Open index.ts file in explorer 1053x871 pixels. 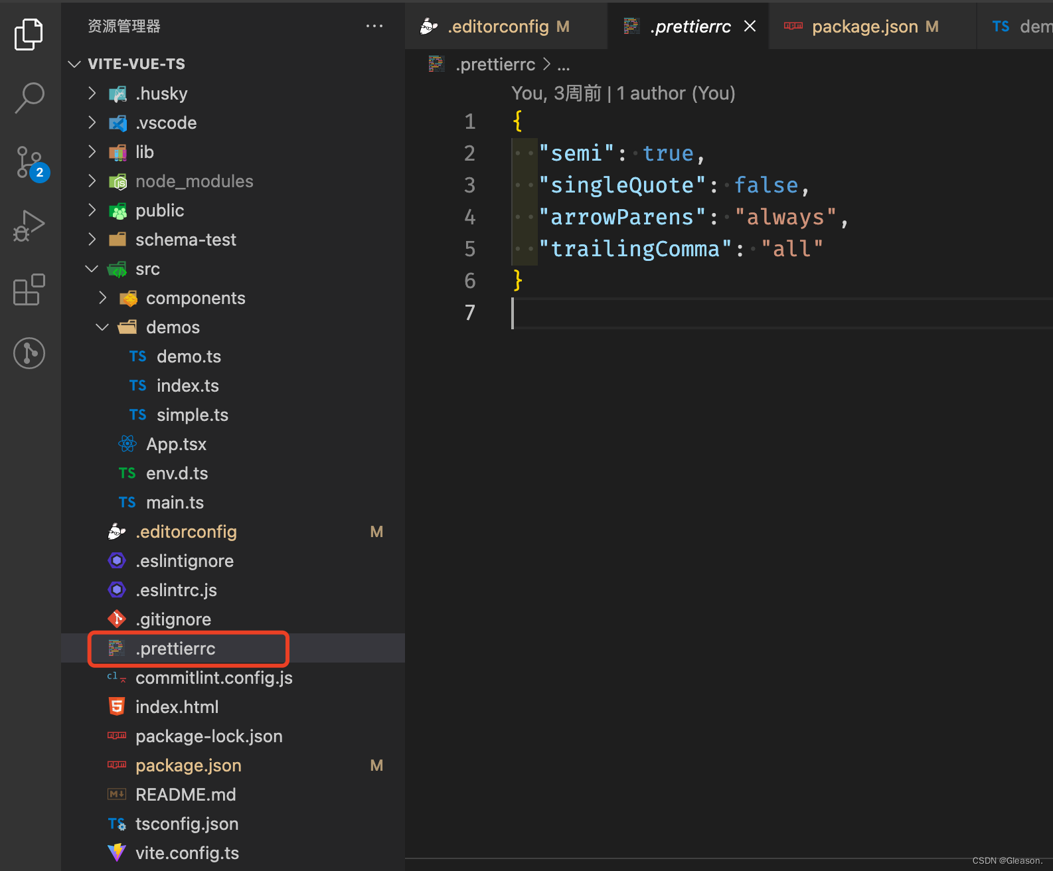point(233,386)
